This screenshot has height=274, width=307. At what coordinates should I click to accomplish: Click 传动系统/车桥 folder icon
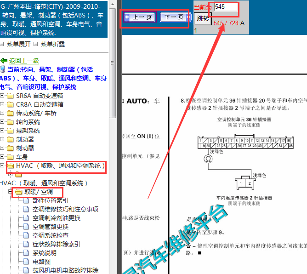(10, 113)
